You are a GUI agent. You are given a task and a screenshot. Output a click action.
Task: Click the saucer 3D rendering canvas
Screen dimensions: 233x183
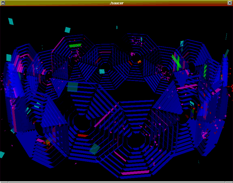(x=116, y=93)
